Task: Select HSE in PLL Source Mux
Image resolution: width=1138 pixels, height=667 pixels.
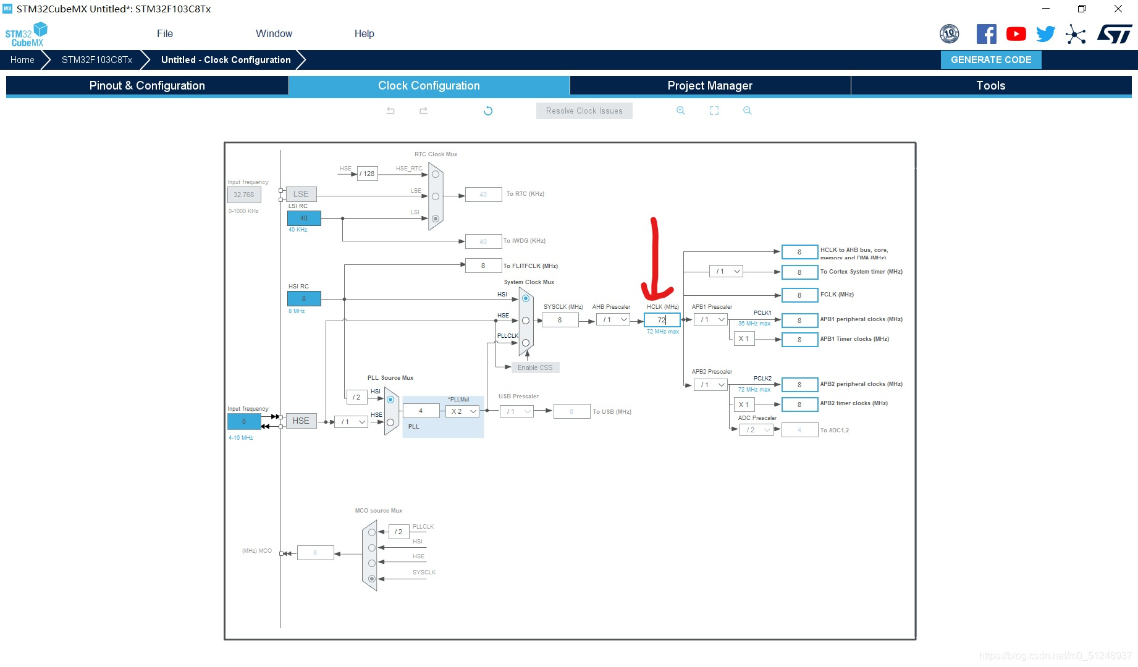Action: [x=390, y=422]
